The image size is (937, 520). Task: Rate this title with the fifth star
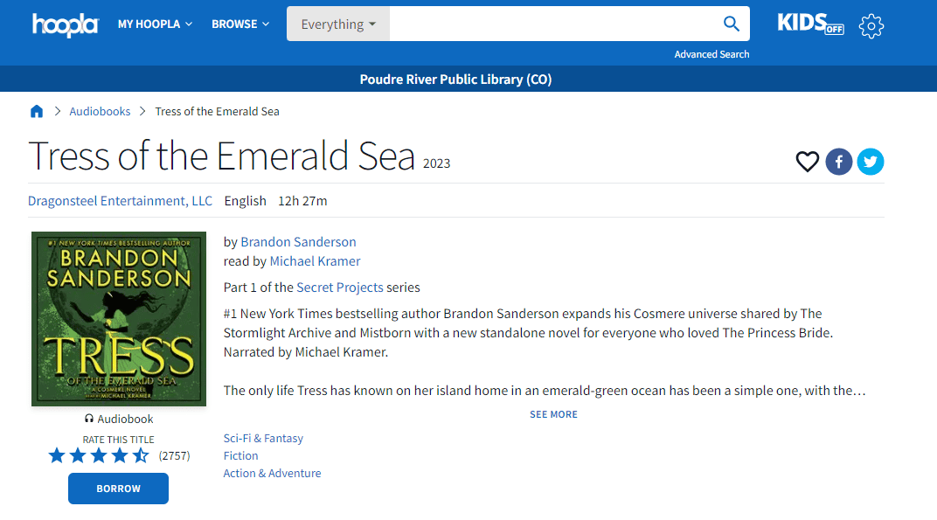(x=141, y=455)
